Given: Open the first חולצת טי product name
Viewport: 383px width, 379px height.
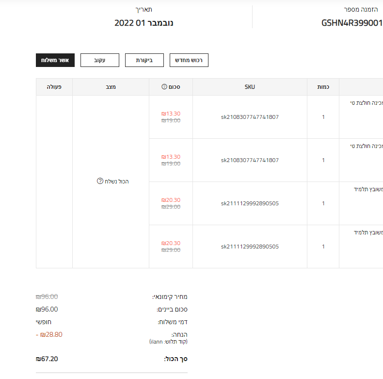Looking at the screenshot, I should click(367, 103).
